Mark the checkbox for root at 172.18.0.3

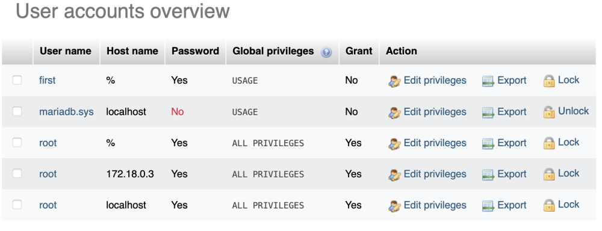click(17, 173)
